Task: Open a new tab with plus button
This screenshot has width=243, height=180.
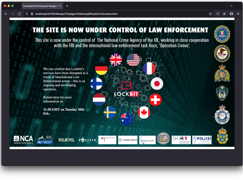Action: pos(67,6)
